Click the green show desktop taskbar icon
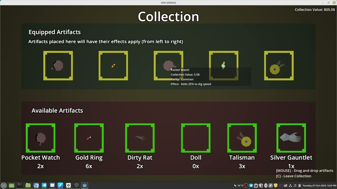337x189 pixels. [12, 185]
